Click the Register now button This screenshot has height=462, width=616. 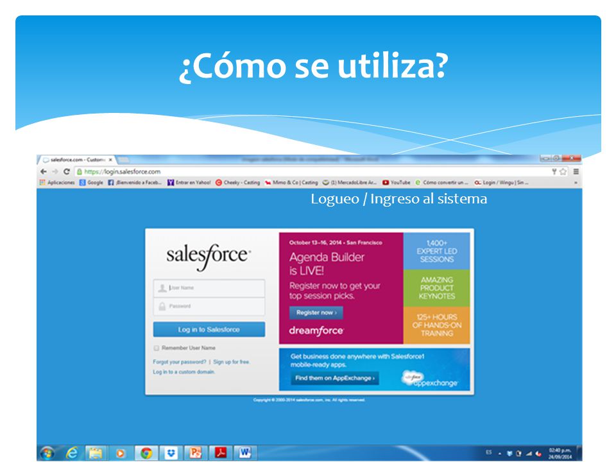[316, 312]
